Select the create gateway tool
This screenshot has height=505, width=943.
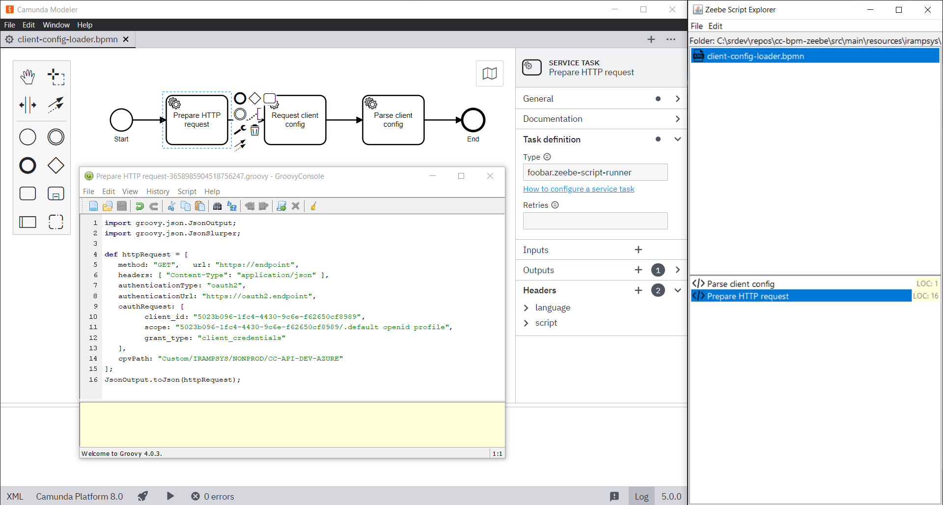[56, 166]
